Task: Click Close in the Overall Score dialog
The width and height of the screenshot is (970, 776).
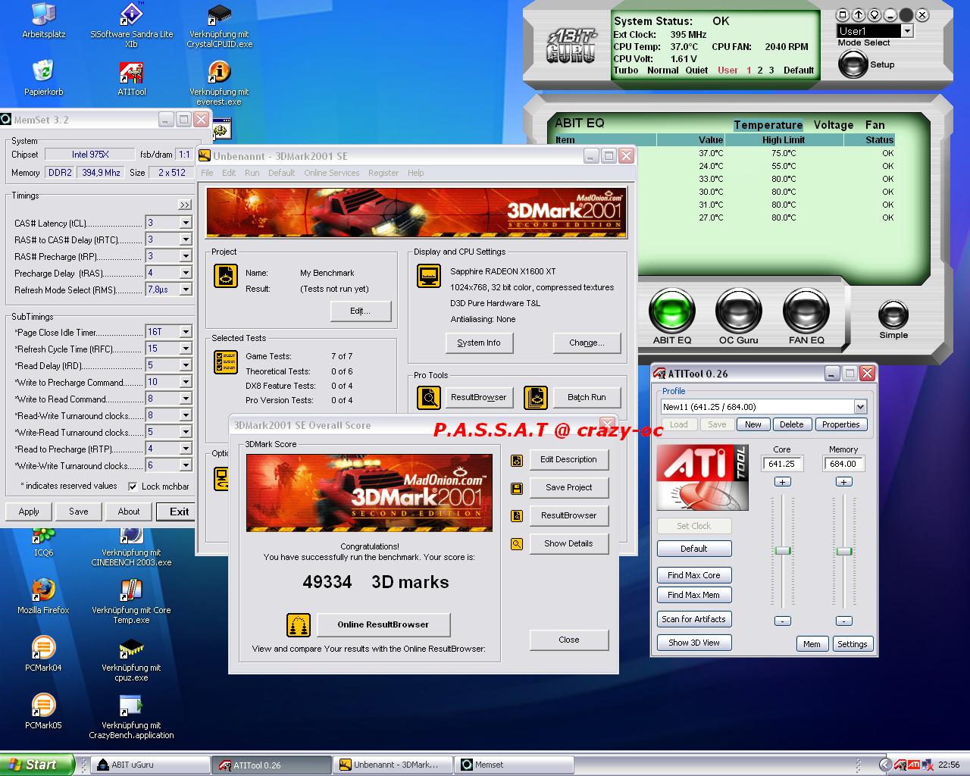Action: [x=569, y=640]
